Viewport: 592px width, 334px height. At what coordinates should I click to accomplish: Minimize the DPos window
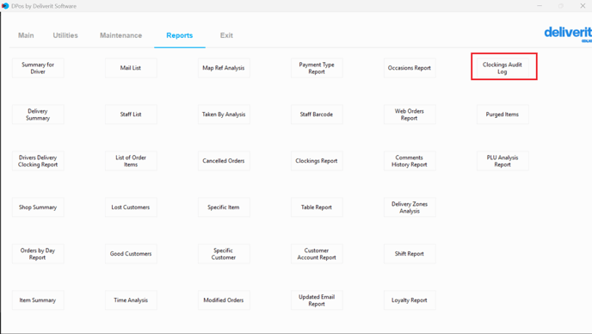pos(540,6)
